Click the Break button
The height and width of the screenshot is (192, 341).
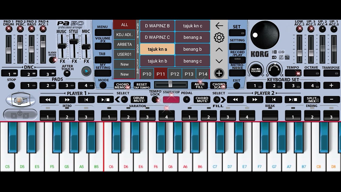coord(270,115)
